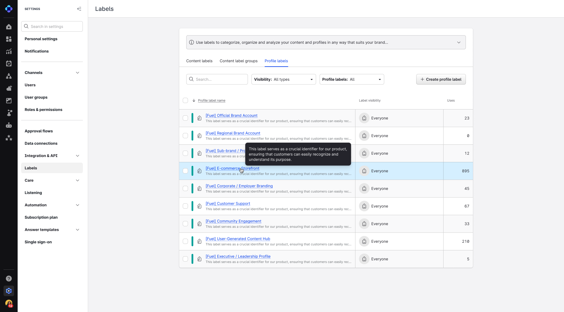Tick the Customer Support label checkbox
Screen dimensions: 564x312
[185, 206]
